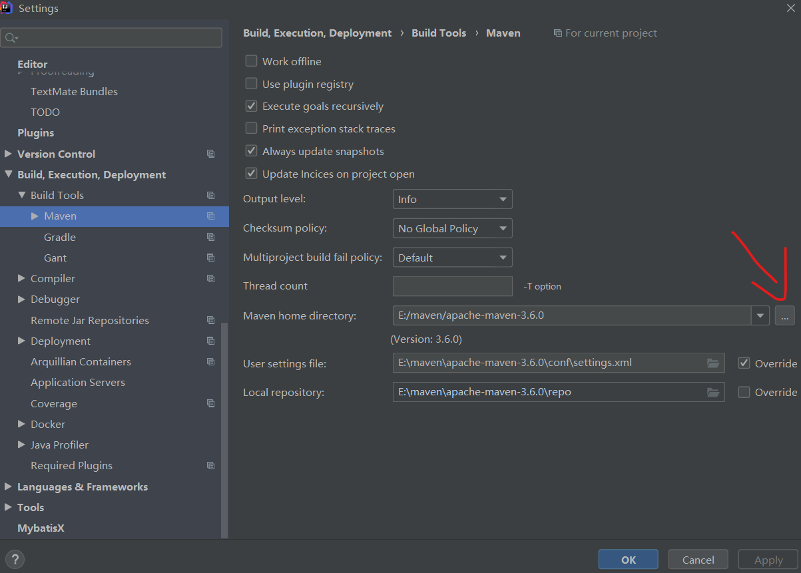Viewport: 801px width, 573px height.
Task: Click the project-level icon beside Required Plugins
Action: 211,466
